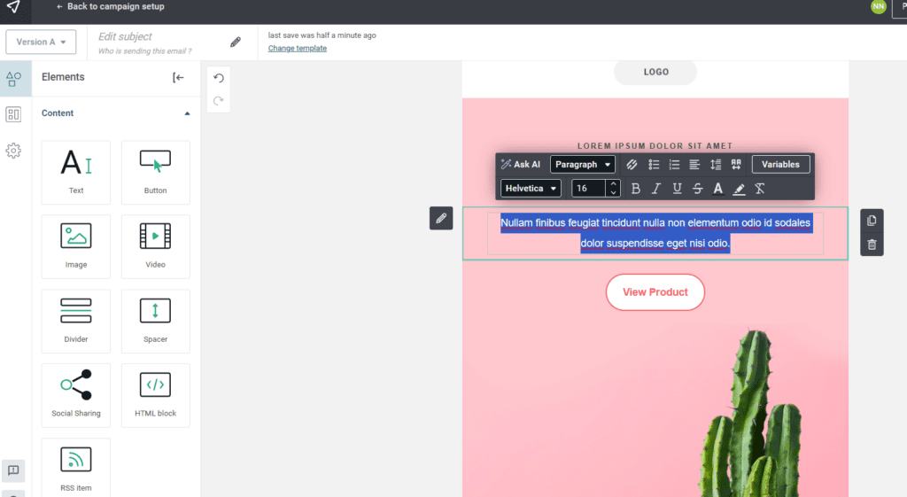Create a bulleted list
The image size is (907, 497).
pos(654,165)
